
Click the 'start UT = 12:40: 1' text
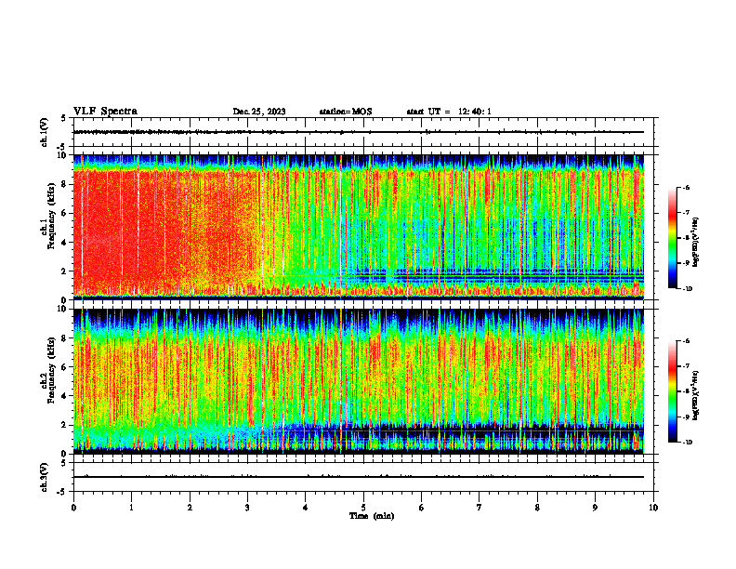tap(449, 112)
